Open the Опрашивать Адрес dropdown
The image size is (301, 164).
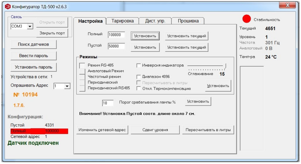pyautogui.click(x=67, y=86)
